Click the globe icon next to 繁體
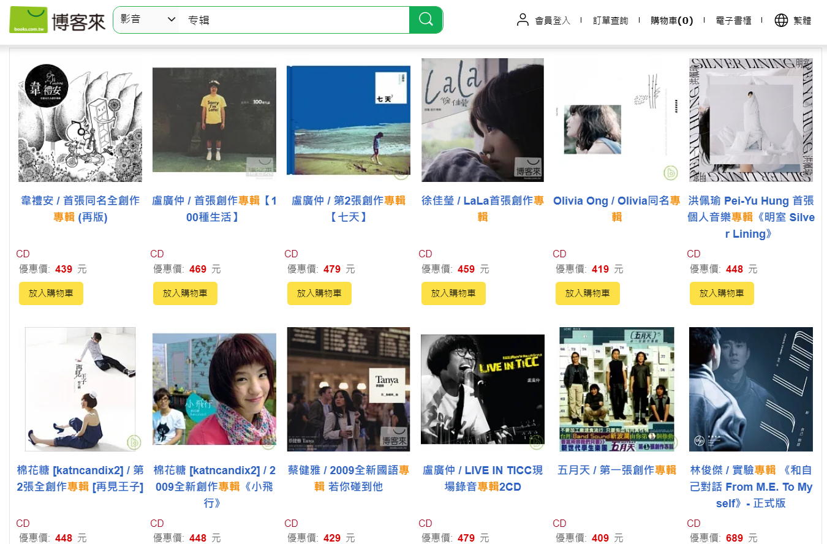The height and width of the screenshot is (544, 827). pyautogui.click(x=780, y=20)
